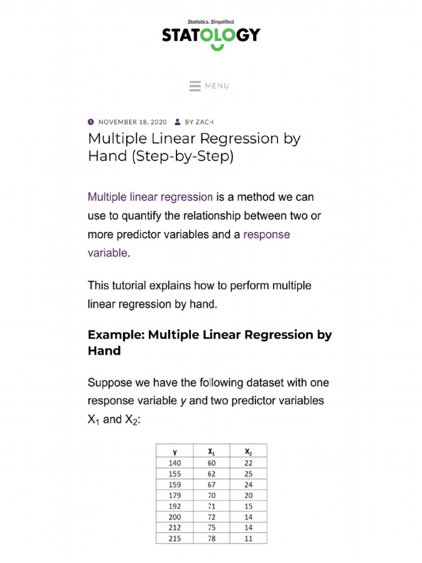The width and height of the screenshot is (422, 563).
Task: Select the November 18, 2020 date
Action: [x=132, y=122]
